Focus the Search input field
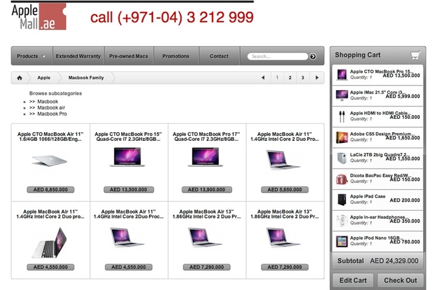The height and width of the screenshot is (290, 437). tap(277, 57)
